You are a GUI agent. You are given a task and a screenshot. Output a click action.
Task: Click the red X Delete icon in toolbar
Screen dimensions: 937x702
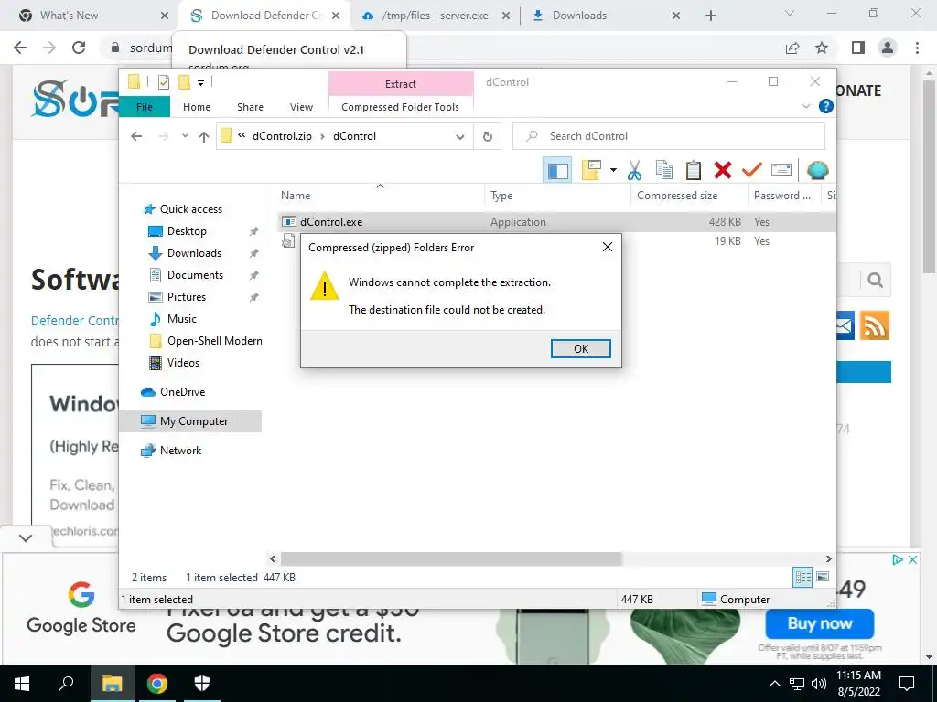click(x=723, y=171)
